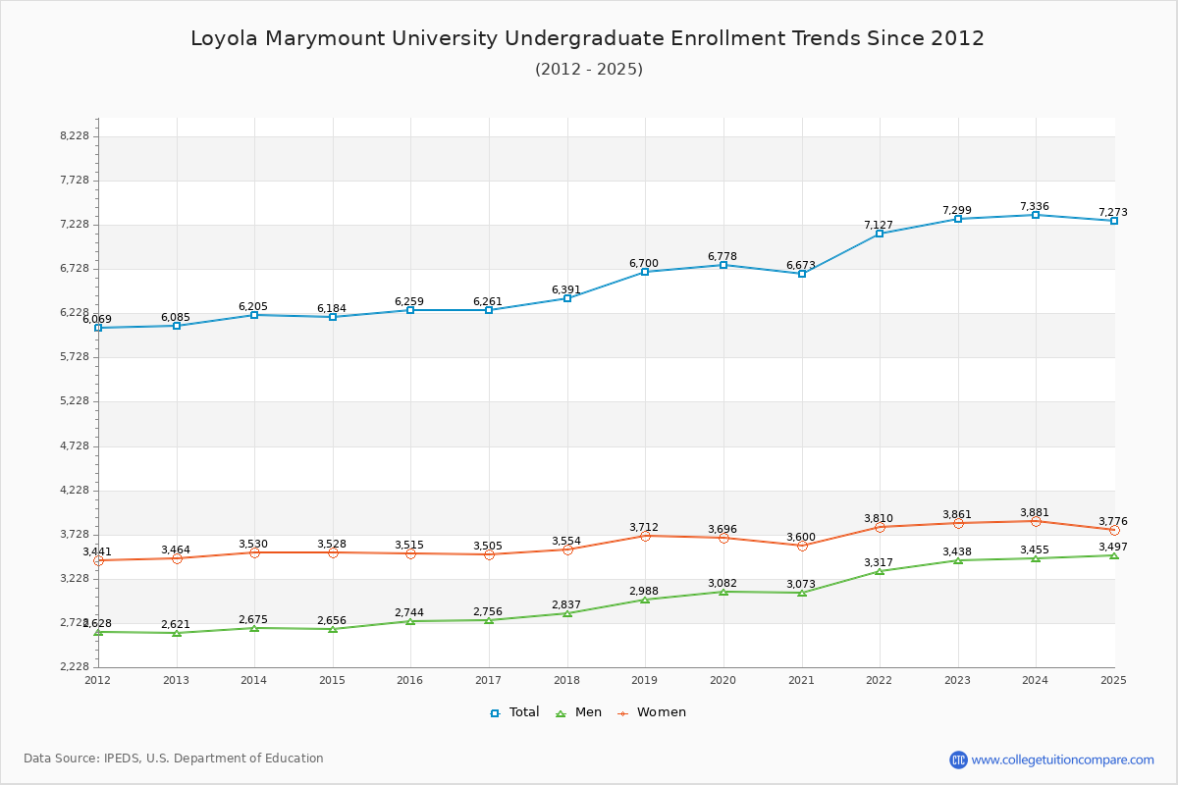Toggle the Total series in the legend
The height and width of the screenshot is (785, 1178).
click(x=514, y=712)
